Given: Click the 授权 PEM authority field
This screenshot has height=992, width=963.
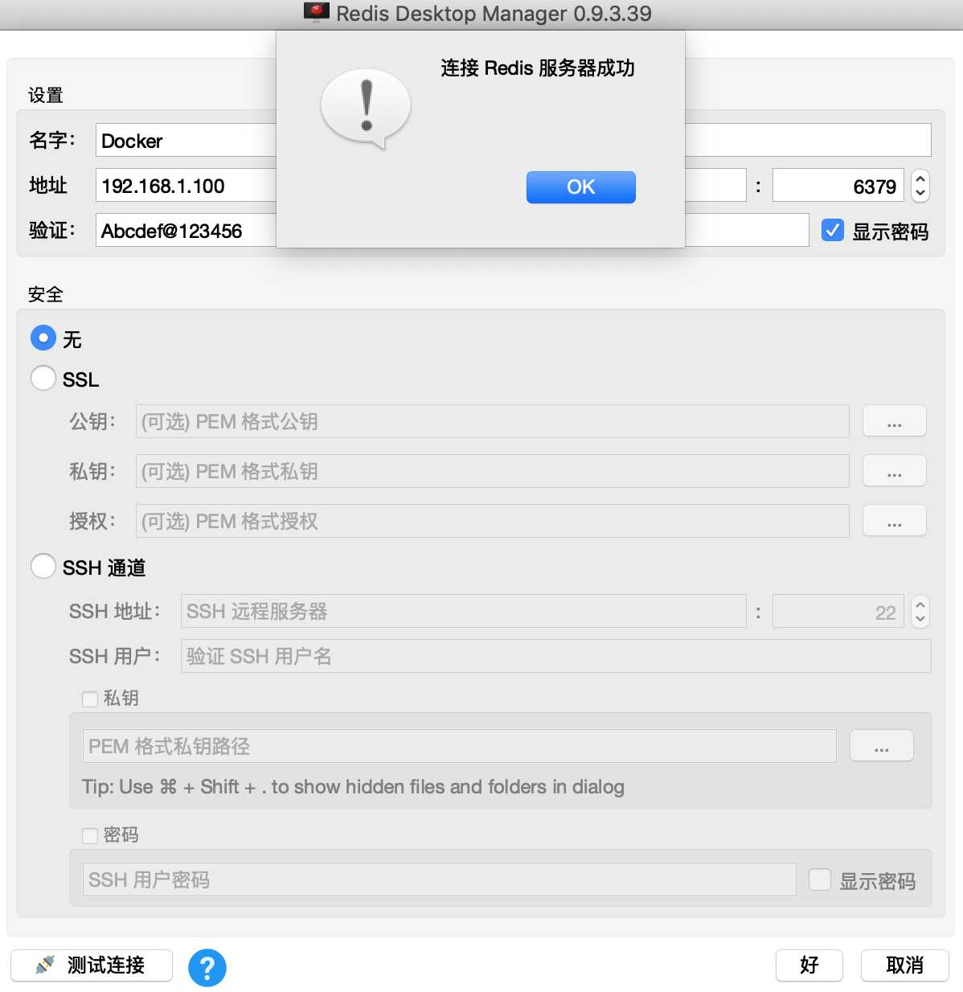Looking at the screenshot, I should pyautogui.click(x=492, y=521).
